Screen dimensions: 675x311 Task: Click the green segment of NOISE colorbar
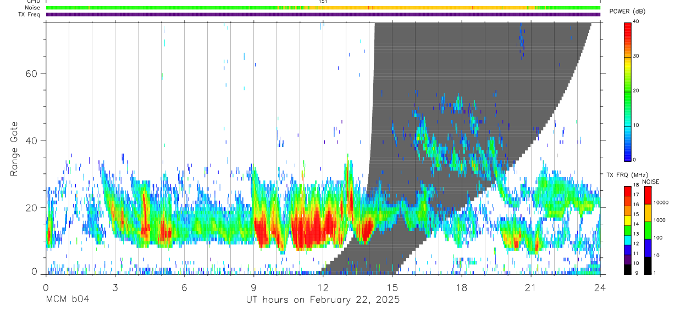coord(647,230)
